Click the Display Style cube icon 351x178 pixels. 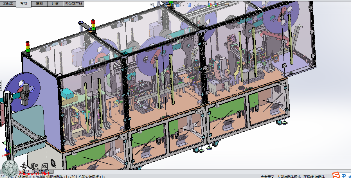coord(189,5)
